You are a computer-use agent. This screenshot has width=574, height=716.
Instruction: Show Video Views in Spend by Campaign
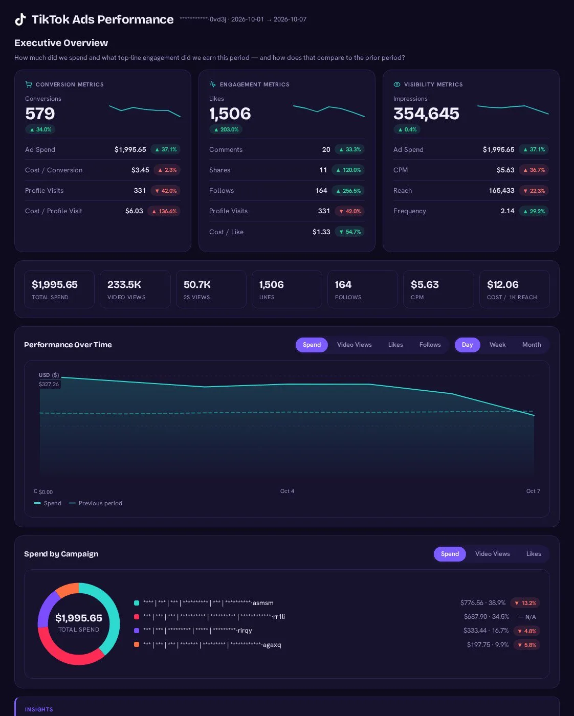[x=493, y=554]
